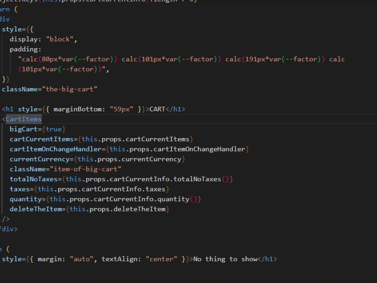This screenshot has height=283, width=377.
Task: Click the "center" textAlign value
Action: pyautogui.click(x=162, y=259)
